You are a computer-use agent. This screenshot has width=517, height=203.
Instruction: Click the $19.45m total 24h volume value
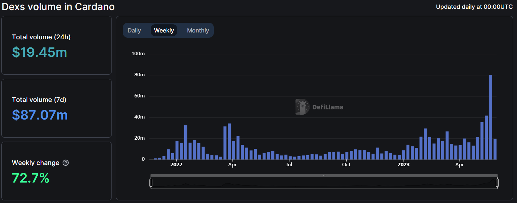(40, 52)
